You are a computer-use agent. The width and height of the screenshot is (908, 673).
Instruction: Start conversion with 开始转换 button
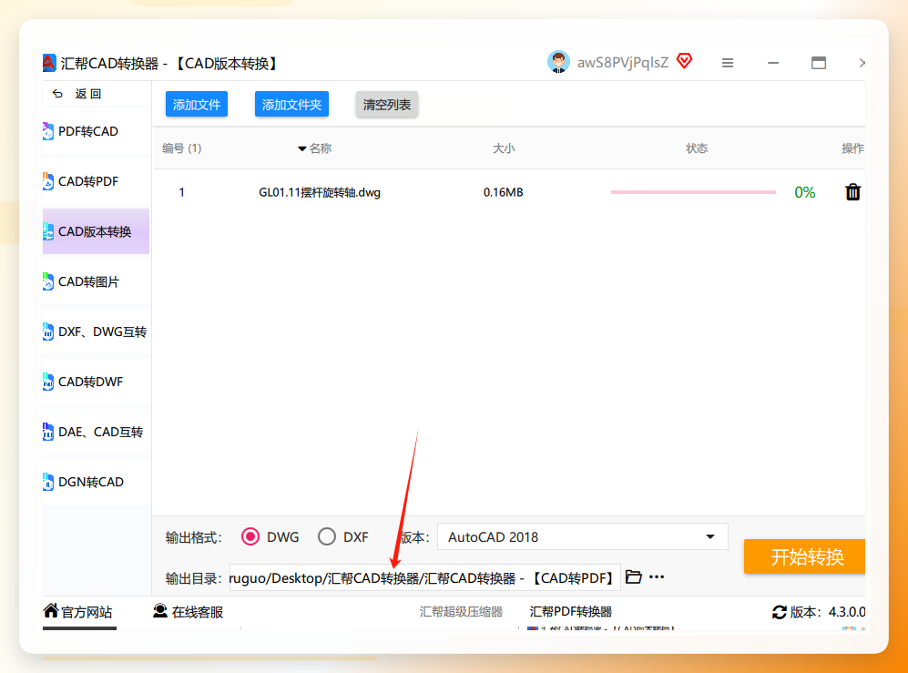pos(804,556)
